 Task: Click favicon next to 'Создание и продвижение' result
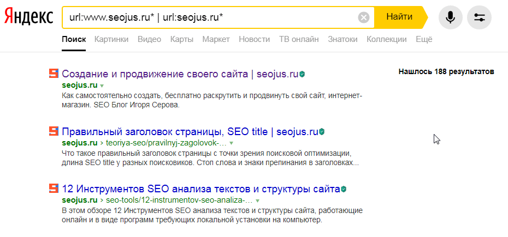[x=54, y=74]
